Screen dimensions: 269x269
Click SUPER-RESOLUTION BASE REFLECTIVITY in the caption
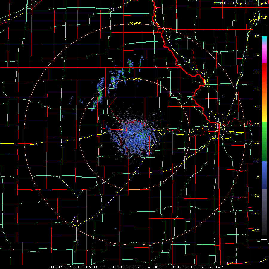coord(94,267)
